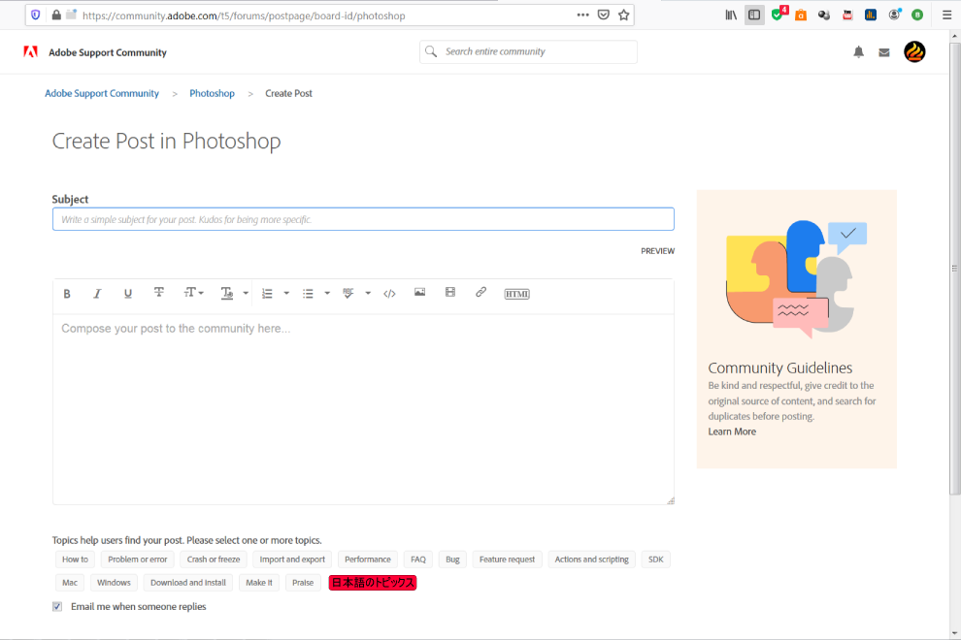The height and width of the screenshot is (640, 961).
Task: Expand the numbered list dropdown arrow
Action: tap(286, 294)
